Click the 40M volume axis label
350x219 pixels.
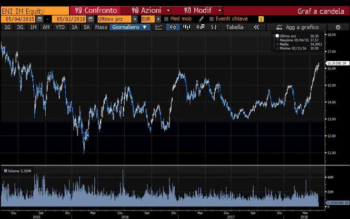(x=330, y=177)
